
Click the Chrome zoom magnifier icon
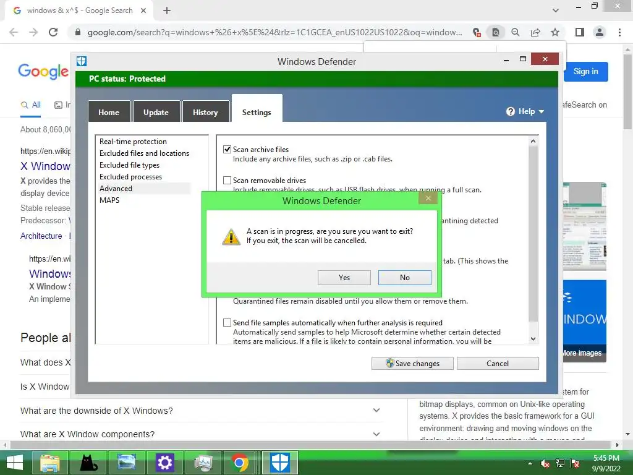tap(515, 32)
